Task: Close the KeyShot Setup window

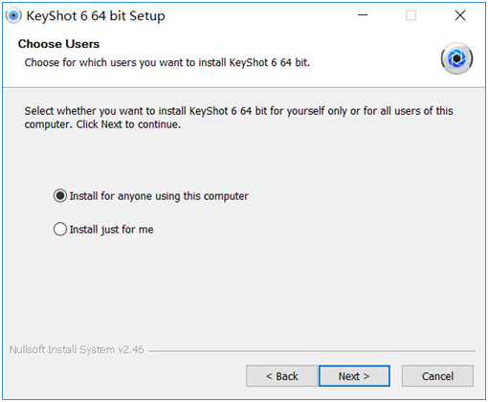Action: tap(460, 15)
